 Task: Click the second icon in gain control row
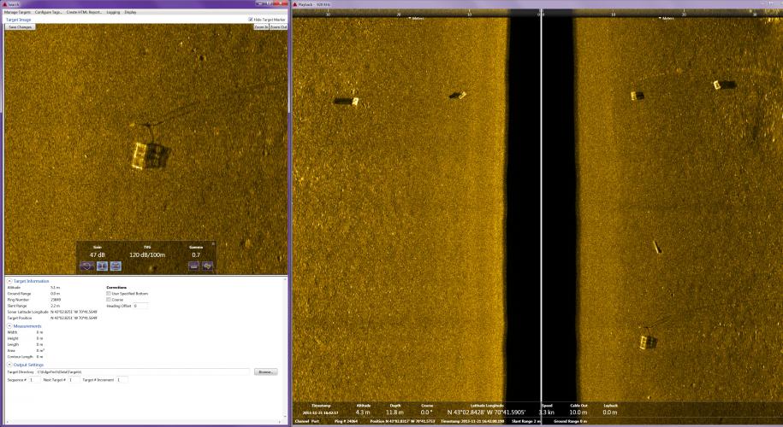tap(101, 266)
